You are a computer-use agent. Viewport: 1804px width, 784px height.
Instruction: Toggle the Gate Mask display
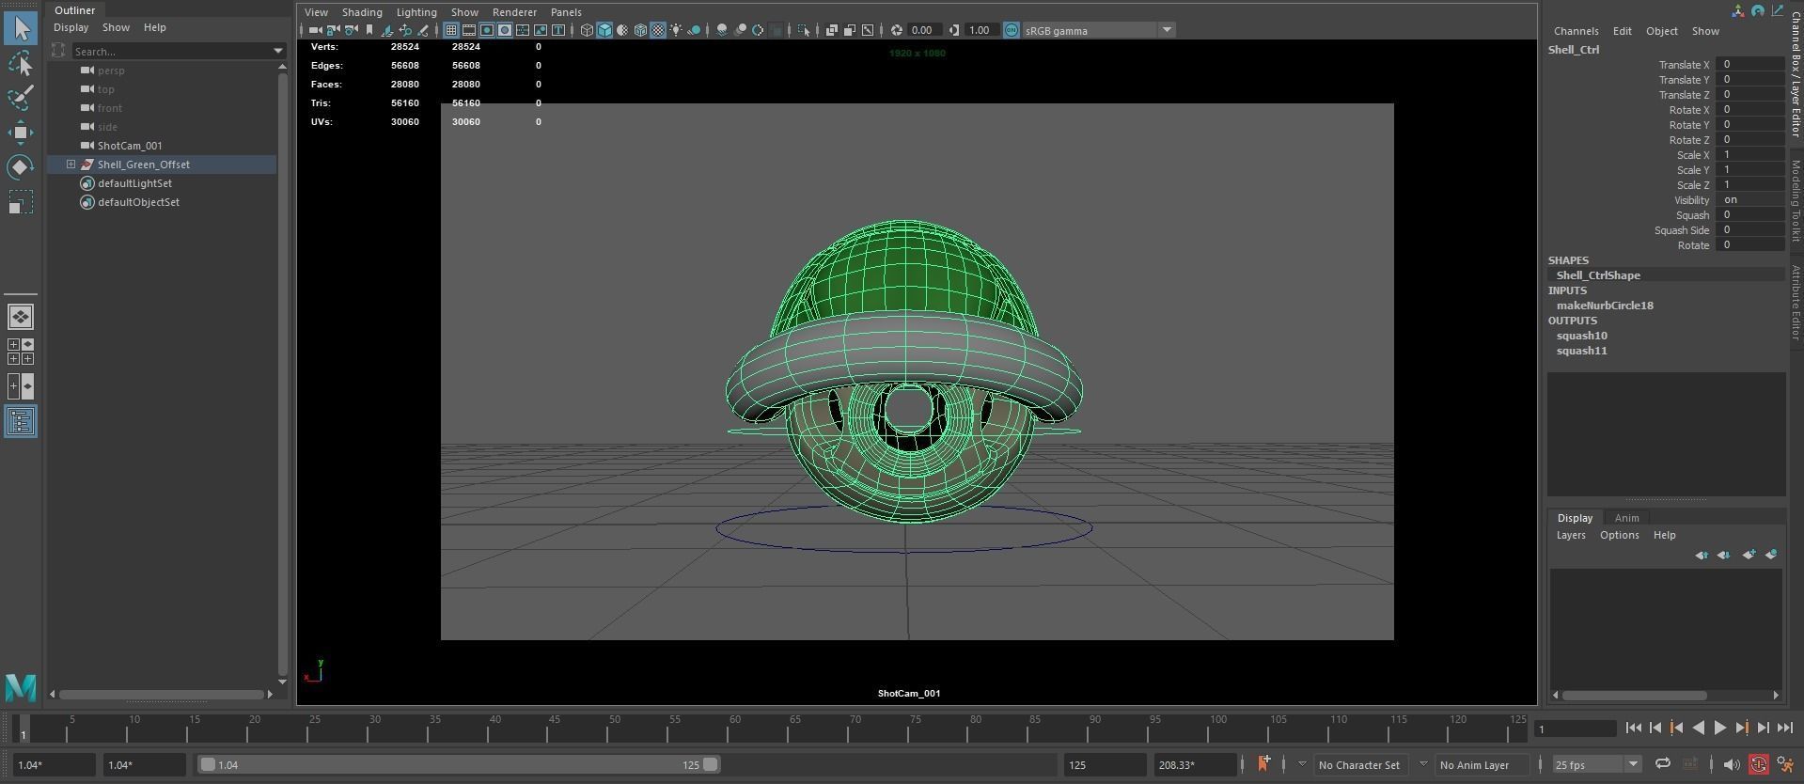coord(505,30)
